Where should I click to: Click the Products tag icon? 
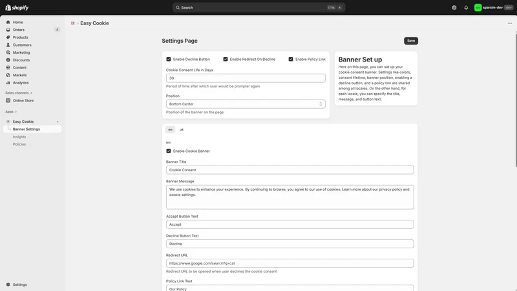pos(8,38)
